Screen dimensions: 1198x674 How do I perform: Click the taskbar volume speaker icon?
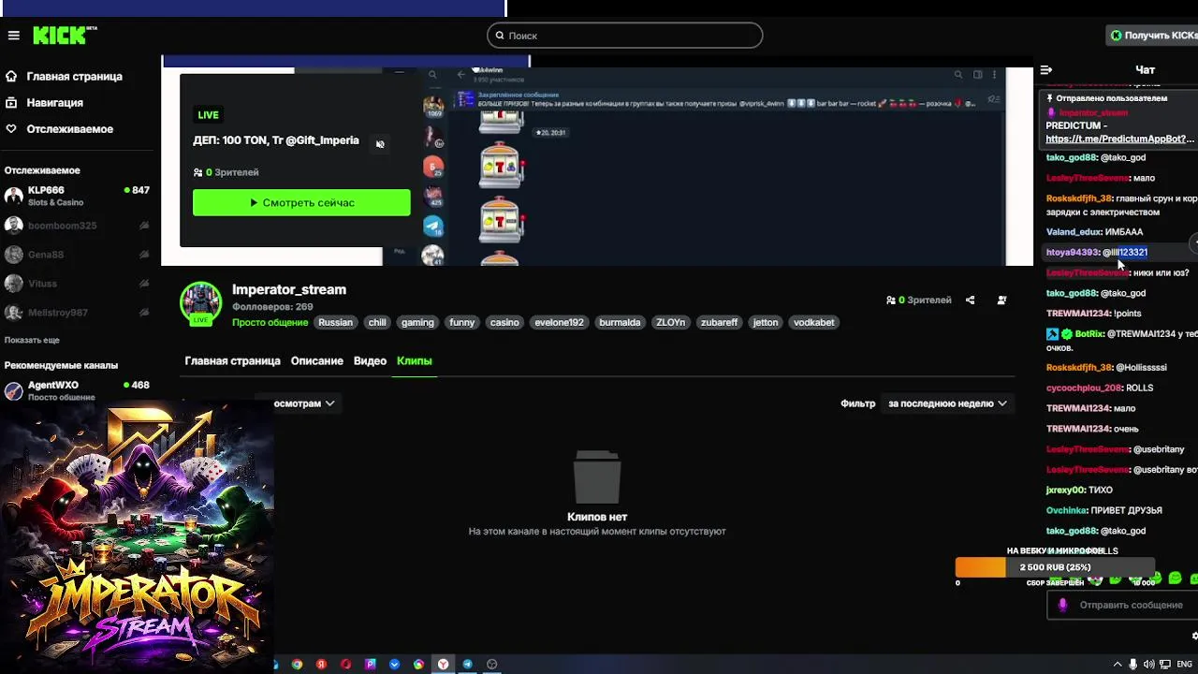1148,665
